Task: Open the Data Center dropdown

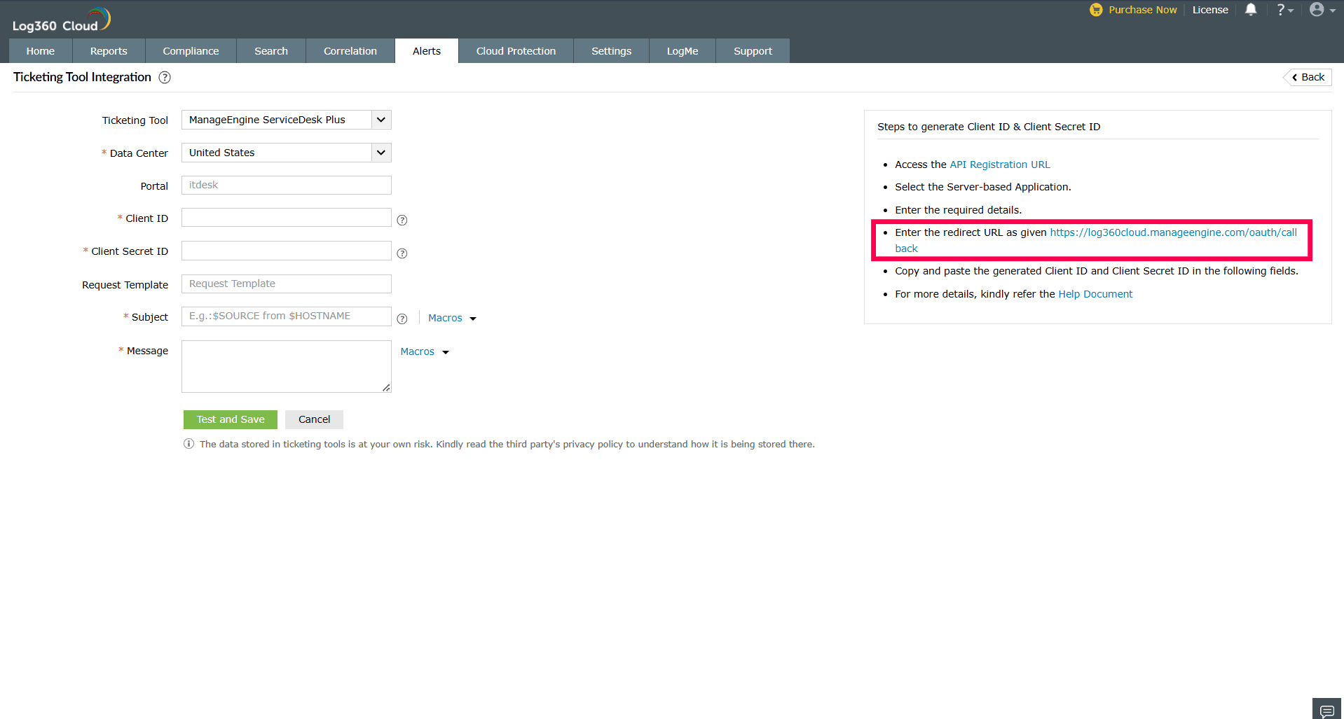Action: (286, 153)
